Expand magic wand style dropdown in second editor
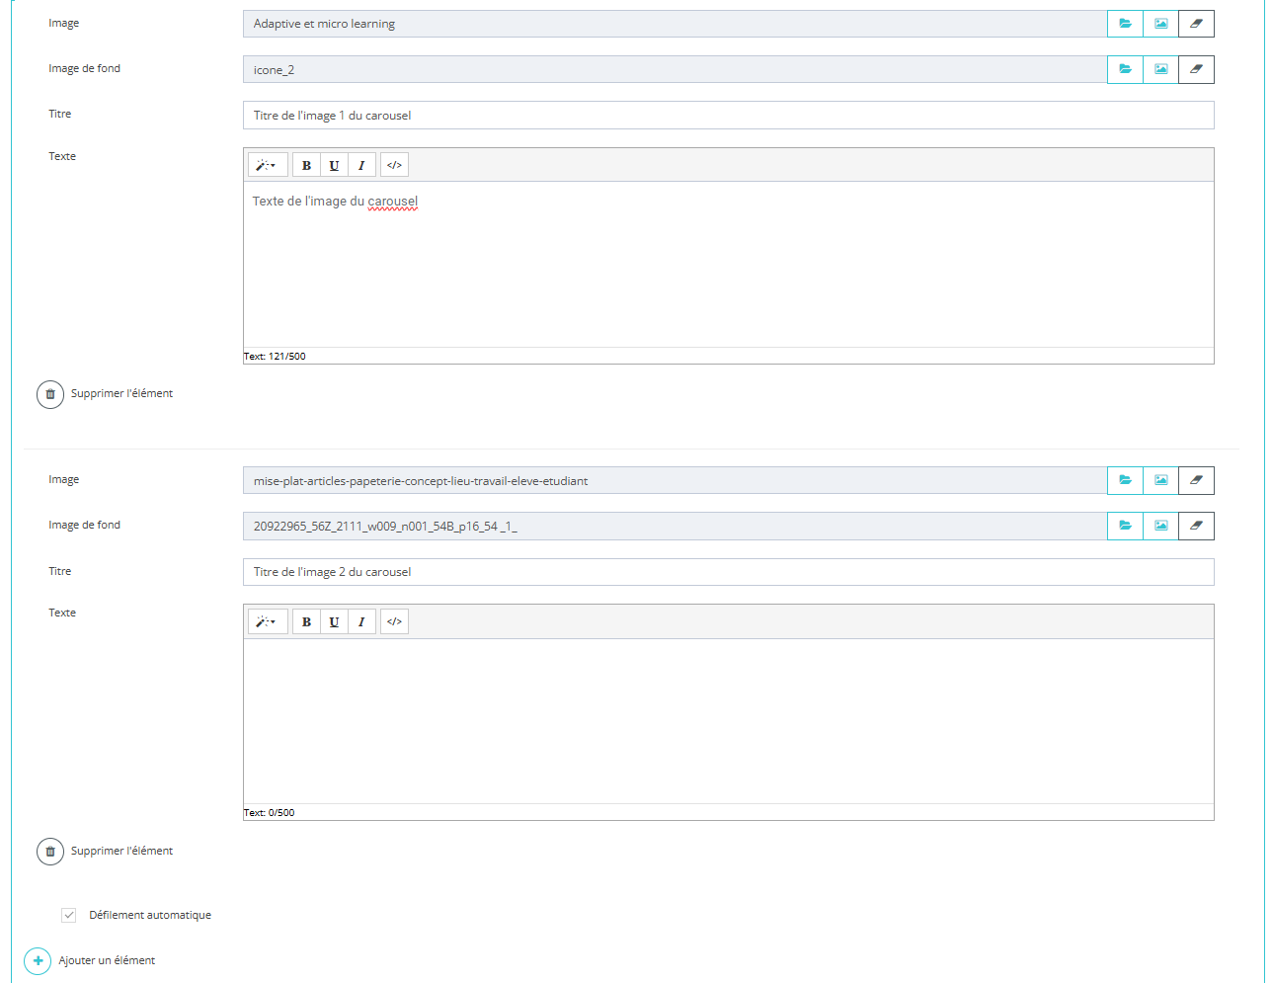Image resolution: width=1272 pixels, height=983 pixels. [x=267, y=621]
